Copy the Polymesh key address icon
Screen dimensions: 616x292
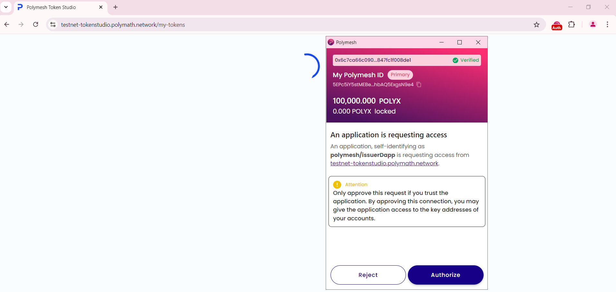419,85
